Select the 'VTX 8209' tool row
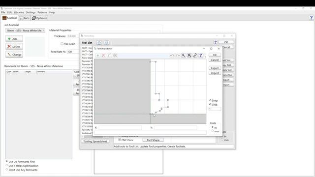 [87, 104]
